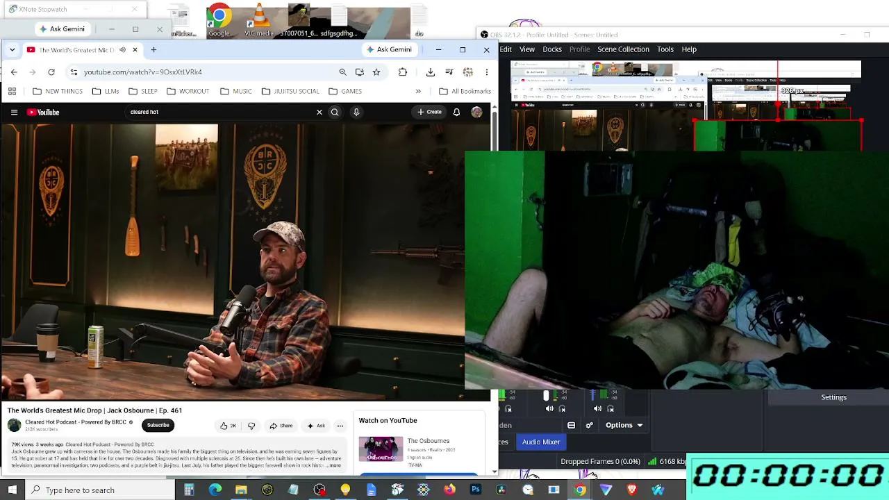This screenshot has height=500, width=889.
Task: Click the YouTube Create button
Action: pos(430,112)
